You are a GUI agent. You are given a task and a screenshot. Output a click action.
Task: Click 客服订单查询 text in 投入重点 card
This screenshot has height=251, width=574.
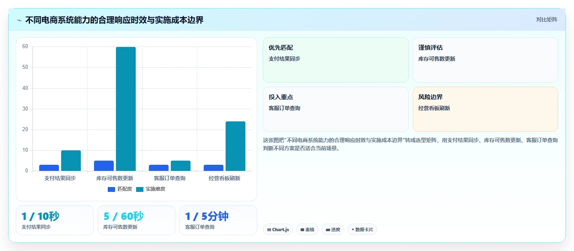(284, 108)
